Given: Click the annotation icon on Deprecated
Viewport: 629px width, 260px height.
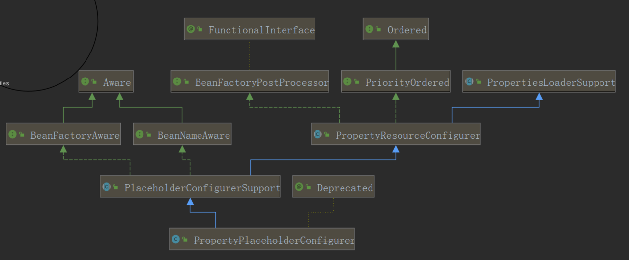Looking at the screenshot, I should 299,186.
